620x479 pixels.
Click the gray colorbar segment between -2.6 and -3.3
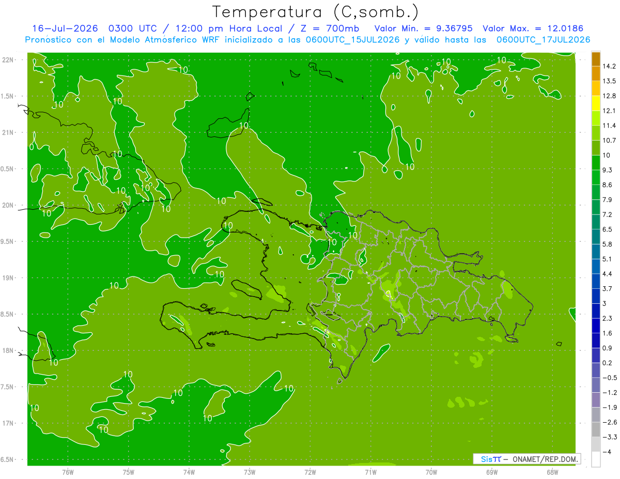[x=596, y=430]
